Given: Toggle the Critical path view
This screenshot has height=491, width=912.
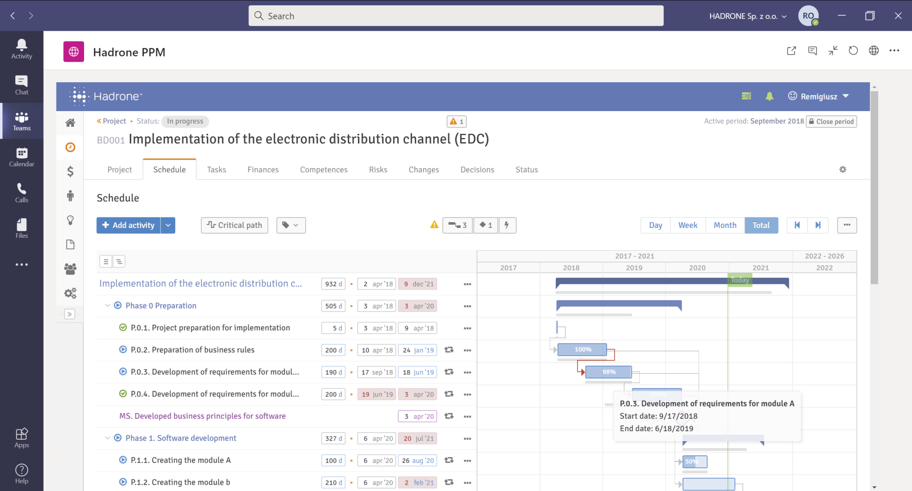Looking at the screenshot, I should tap(235, 225).
